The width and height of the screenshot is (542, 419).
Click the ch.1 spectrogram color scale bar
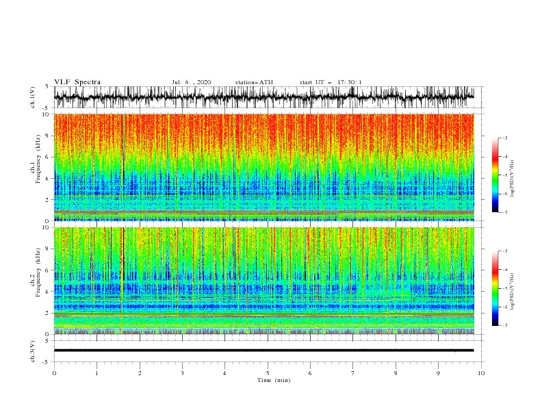pyautogui.click(x=495, y=175)
